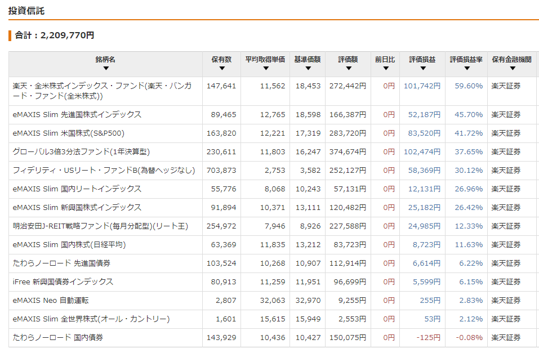Click 評価損益 value 102,474円
The image size is (539, 362).
pyautogui.click(x=422, y=151)
